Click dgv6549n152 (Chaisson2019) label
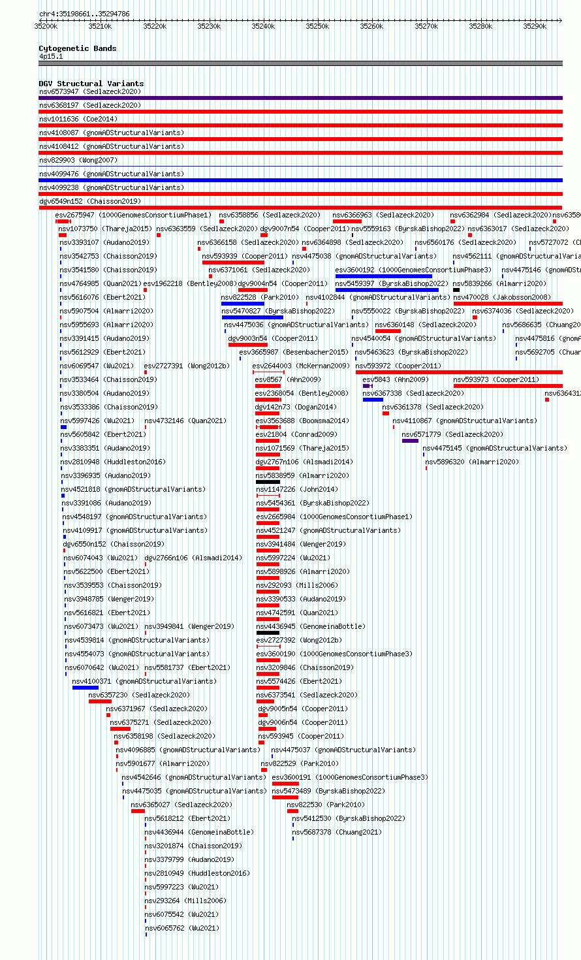The image size is (581, 960). click(x=89, y=201)
